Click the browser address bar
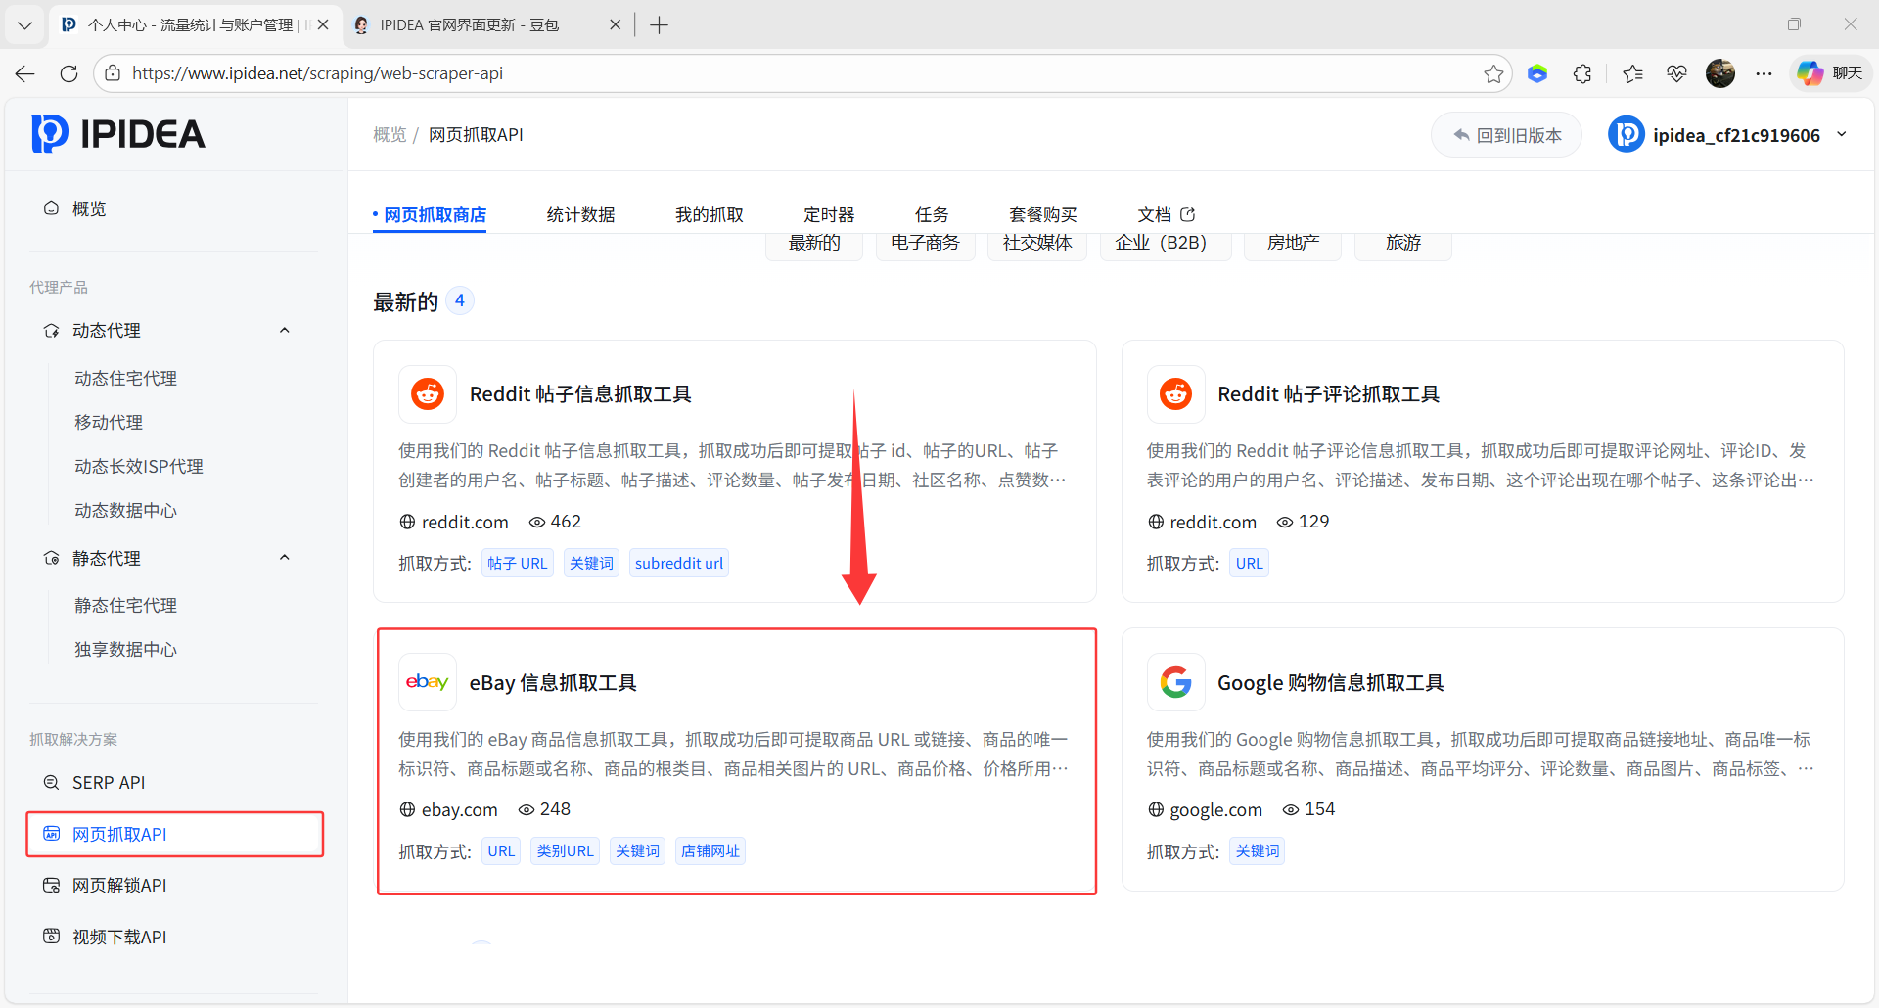The image size is (1879, 1008). [x=802, y=73]
